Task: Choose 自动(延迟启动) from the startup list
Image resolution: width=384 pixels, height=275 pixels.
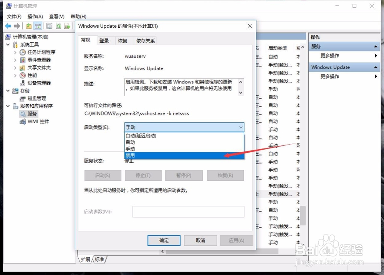Action: click(184, 136)
